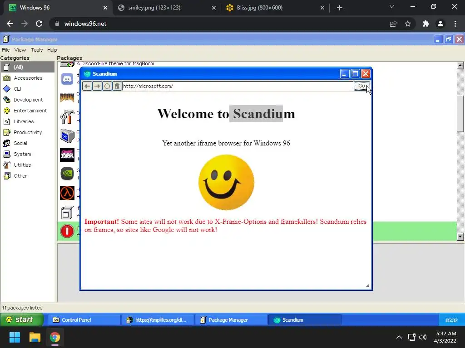Click the volume icon in system tray
The height and width of the screenshot is (348, 465).
423,337
